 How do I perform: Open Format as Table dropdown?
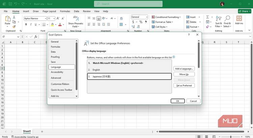tap(162, 22)
